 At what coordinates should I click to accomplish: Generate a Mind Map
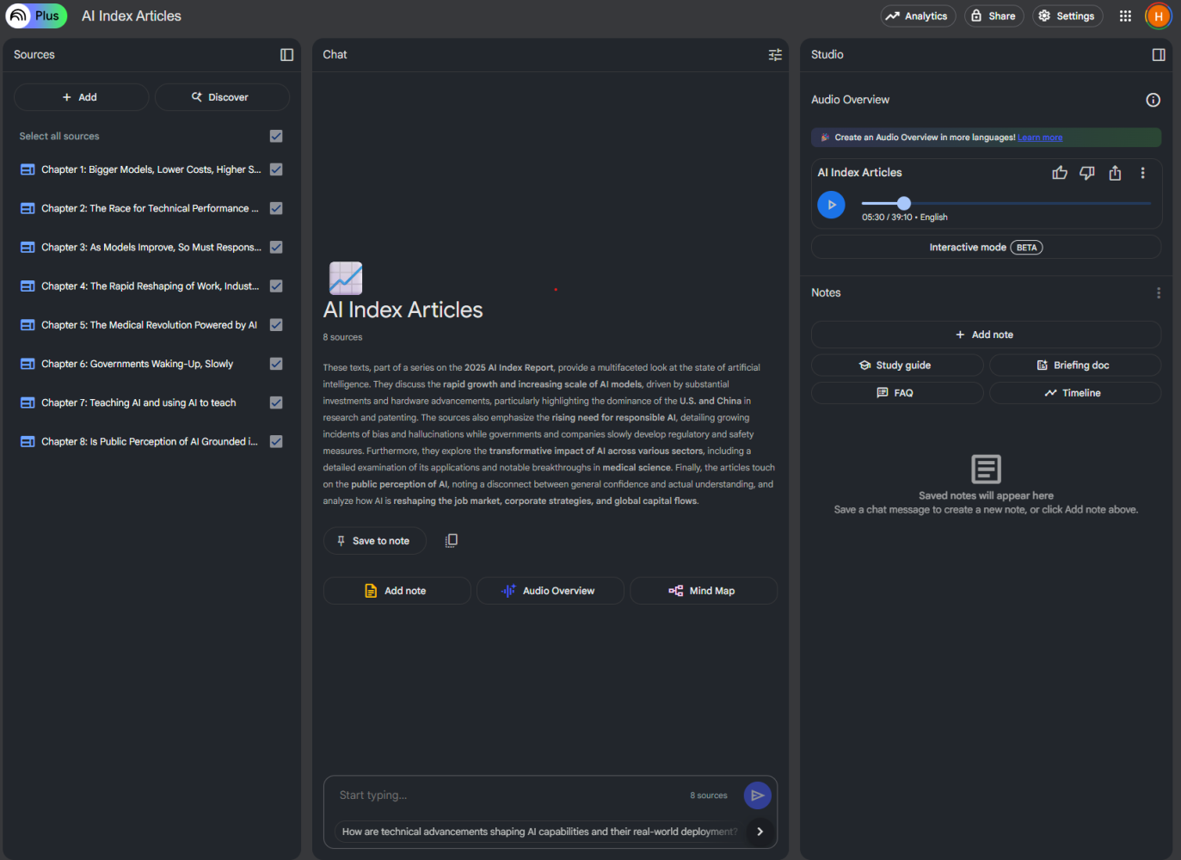click(703, 591)
